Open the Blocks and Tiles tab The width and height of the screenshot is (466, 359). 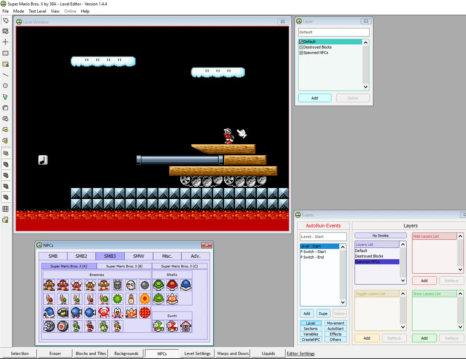point(91,354)
